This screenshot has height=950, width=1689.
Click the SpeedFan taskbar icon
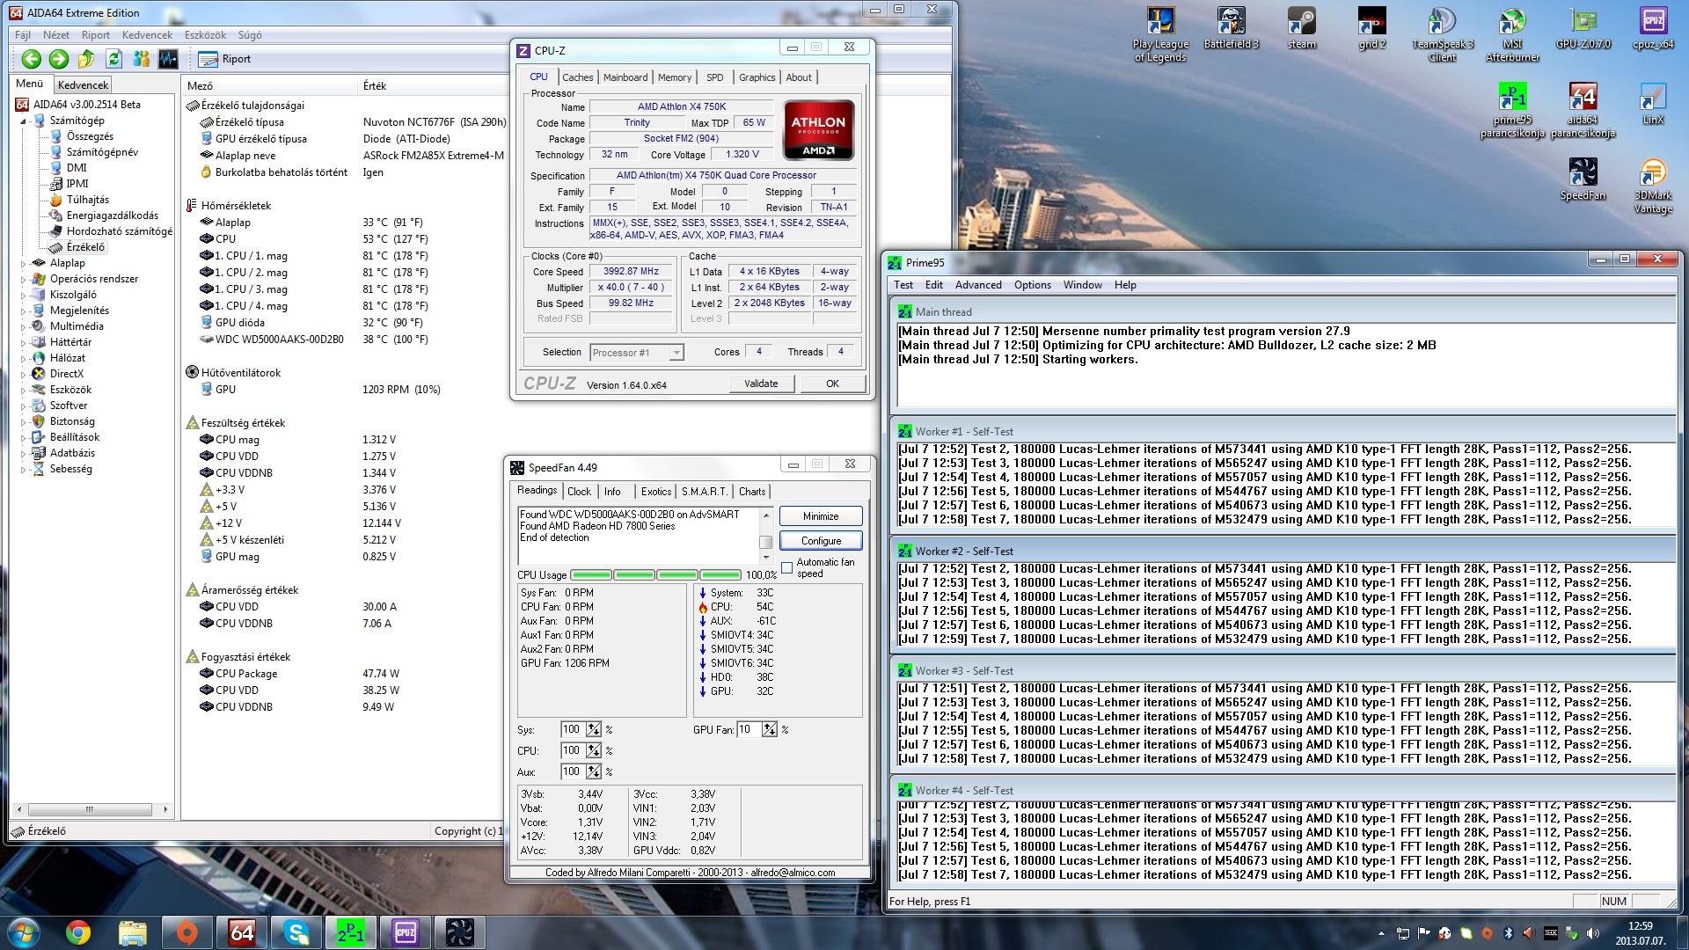[x=460, y=932]
